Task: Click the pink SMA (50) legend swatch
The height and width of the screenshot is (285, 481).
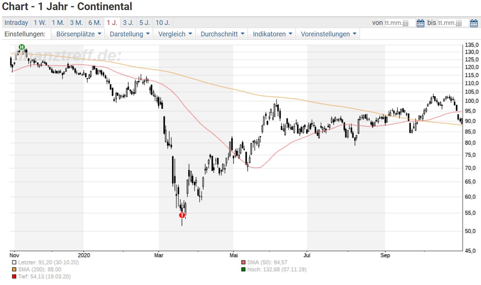Action: (x=244, y=262)
